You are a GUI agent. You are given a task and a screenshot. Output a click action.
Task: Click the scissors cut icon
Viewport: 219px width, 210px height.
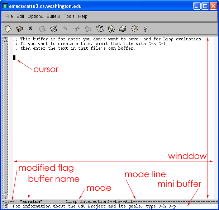(77, 29)
